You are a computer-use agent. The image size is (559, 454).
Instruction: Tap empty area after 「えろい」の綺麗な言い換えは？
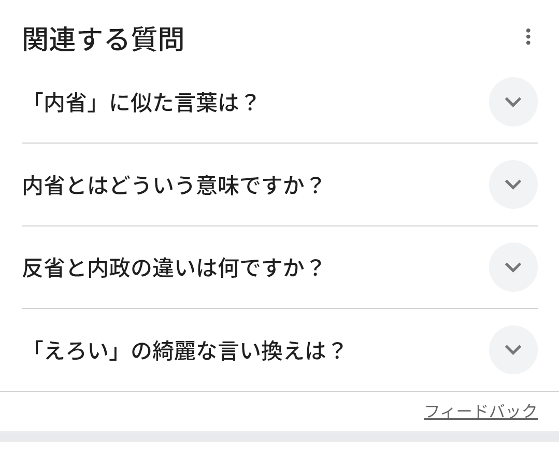coord(414,351)
